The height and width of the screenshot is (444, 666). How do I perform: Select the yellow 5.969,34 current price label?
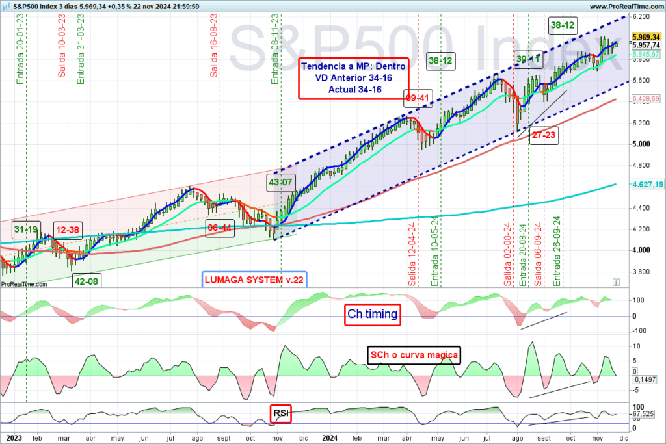tap(646, 37)
